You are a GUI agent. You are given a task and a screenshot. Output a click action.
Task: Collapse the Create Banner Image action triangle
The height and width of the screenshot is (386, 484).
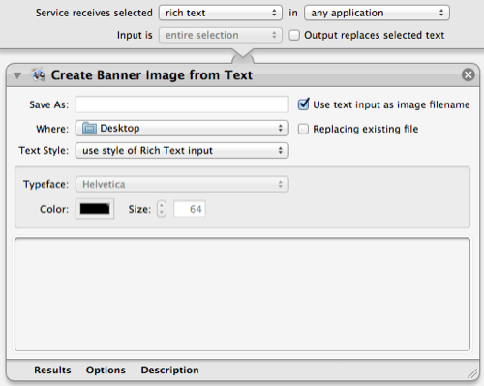point(17,75)
